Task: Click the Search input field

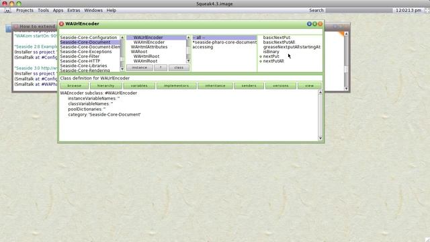Action: click(x=359, y=10)
